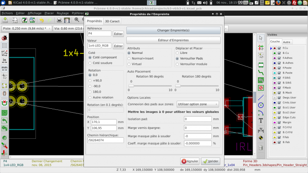
Task: Click the Rotation 90 degrés slider
Action: (x=150, y=86)
